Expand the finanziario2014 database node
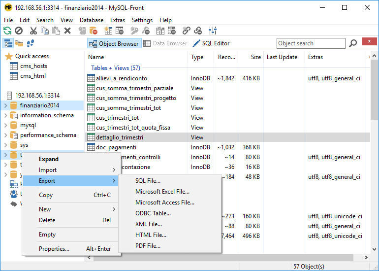This screenshot has height=271, width=379. (x=5, y=105)
